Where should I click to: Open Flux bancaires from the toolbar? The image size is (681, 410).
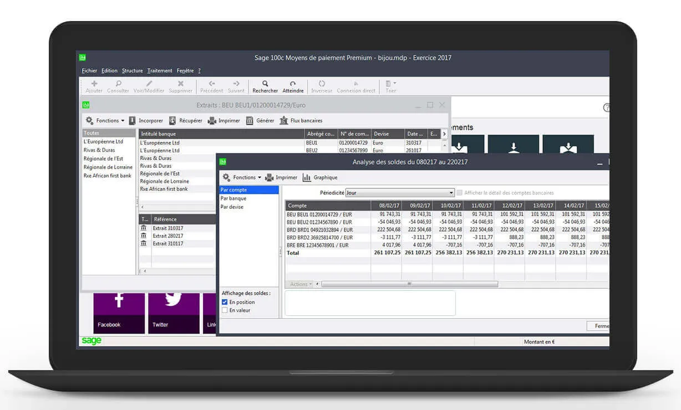284,120
